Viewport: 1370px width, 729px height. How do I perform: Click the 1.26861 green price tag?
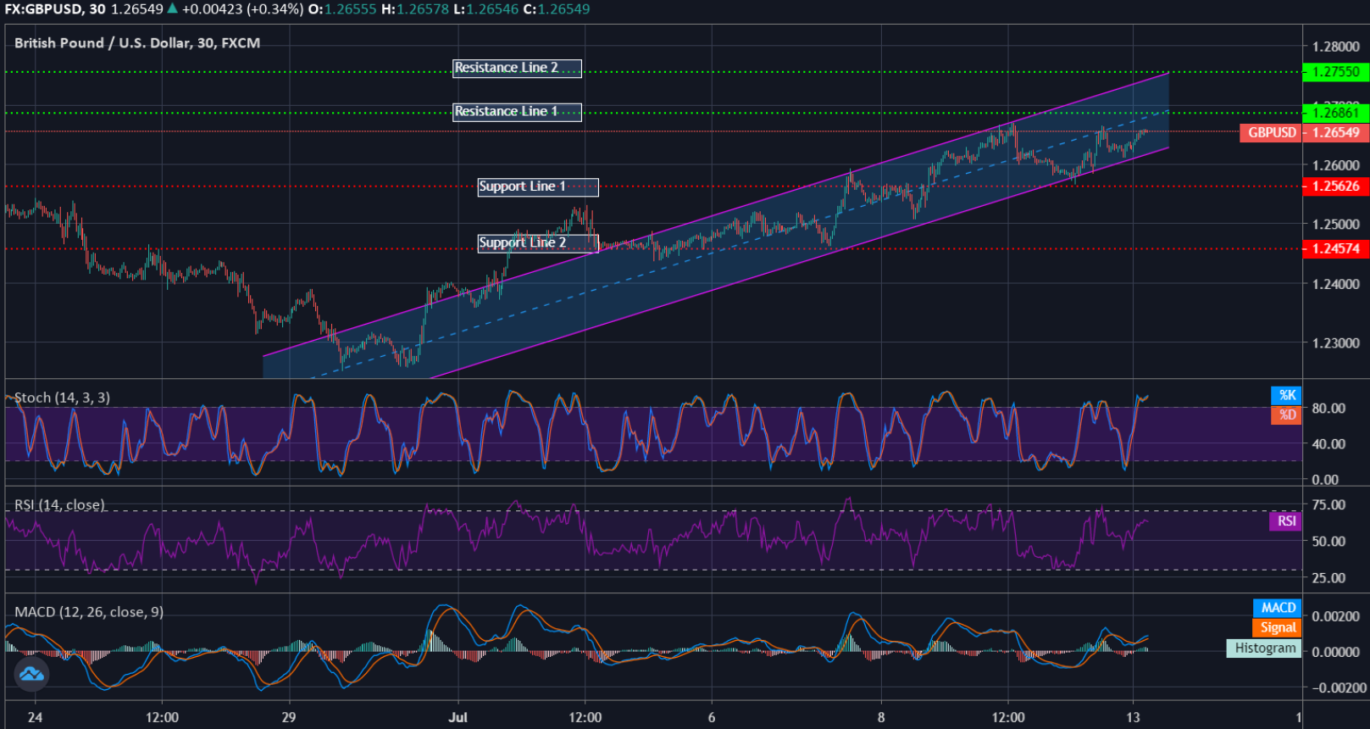pos(1335,113)
